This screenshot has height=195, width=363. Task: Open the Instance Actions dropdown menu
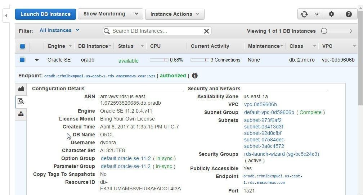click(x=175, y=14)
